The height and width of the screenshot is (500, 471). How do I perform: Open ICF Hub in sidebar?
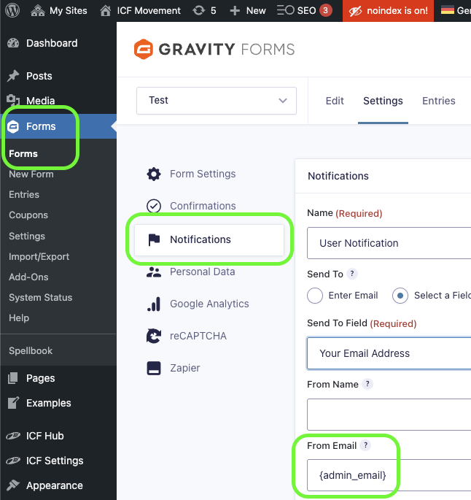click(x=58, y=436)
